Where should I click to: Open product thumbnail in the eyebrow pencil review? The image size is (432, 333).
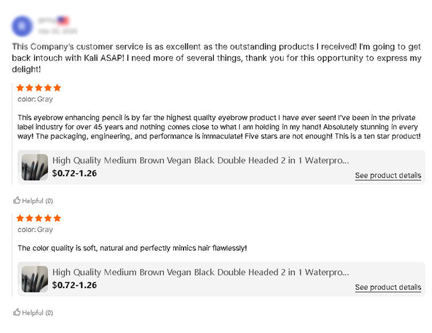[35, 167]
